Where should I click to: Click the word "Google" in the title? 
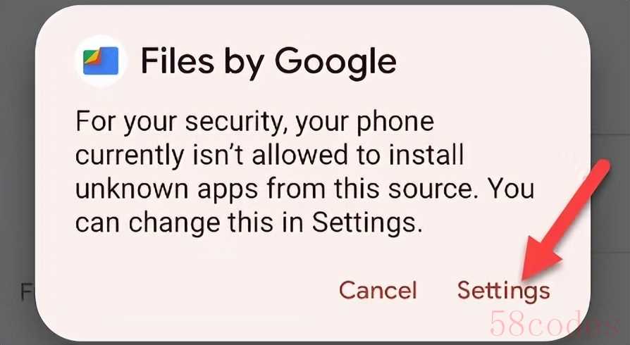click(335, 61)
